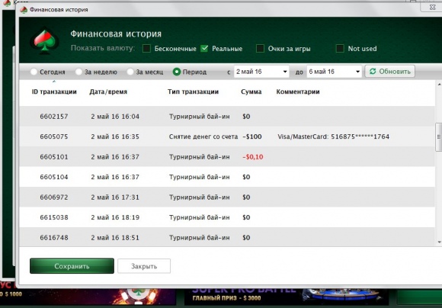Open the end date dropdown 6 май 16
This screenshot has width=442, height=308.
coord(334,72)
